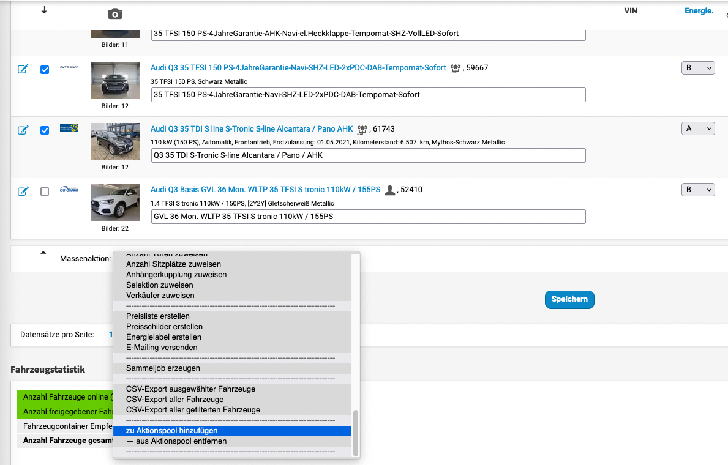Click edit pencil icon for vehicle 59667
Screen dimensions: 728x465
tap(23, 70)
